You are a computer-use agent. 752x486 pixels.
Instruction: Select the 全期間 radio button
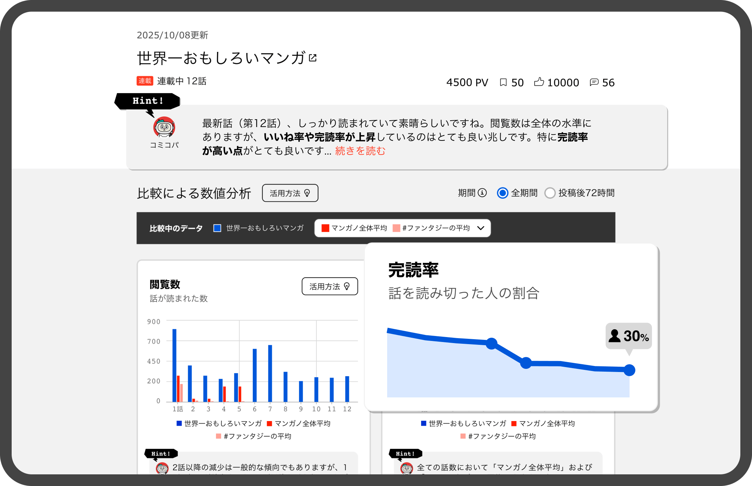click(x=502, y=193)
